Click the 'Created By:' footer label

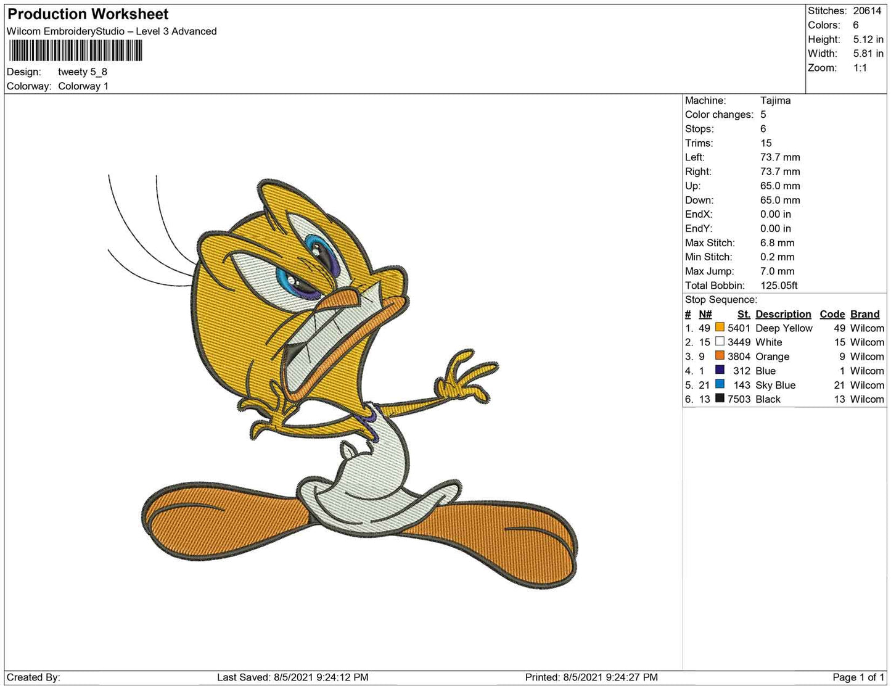coord(33,677)
